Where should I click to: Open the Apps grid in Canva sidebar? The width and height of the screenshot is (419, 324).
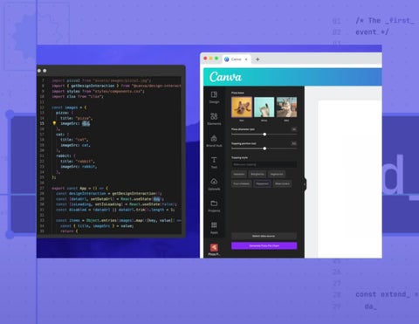[x=214, y=227]
